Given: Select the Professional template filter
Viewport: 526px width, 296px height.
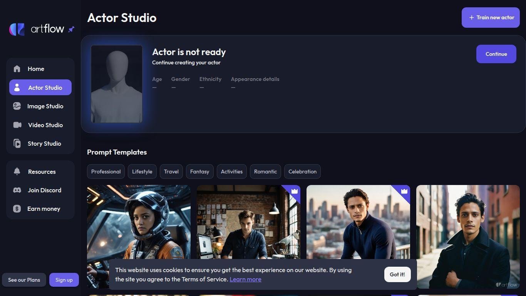Looking at the screenshot, I should (106, 172).
